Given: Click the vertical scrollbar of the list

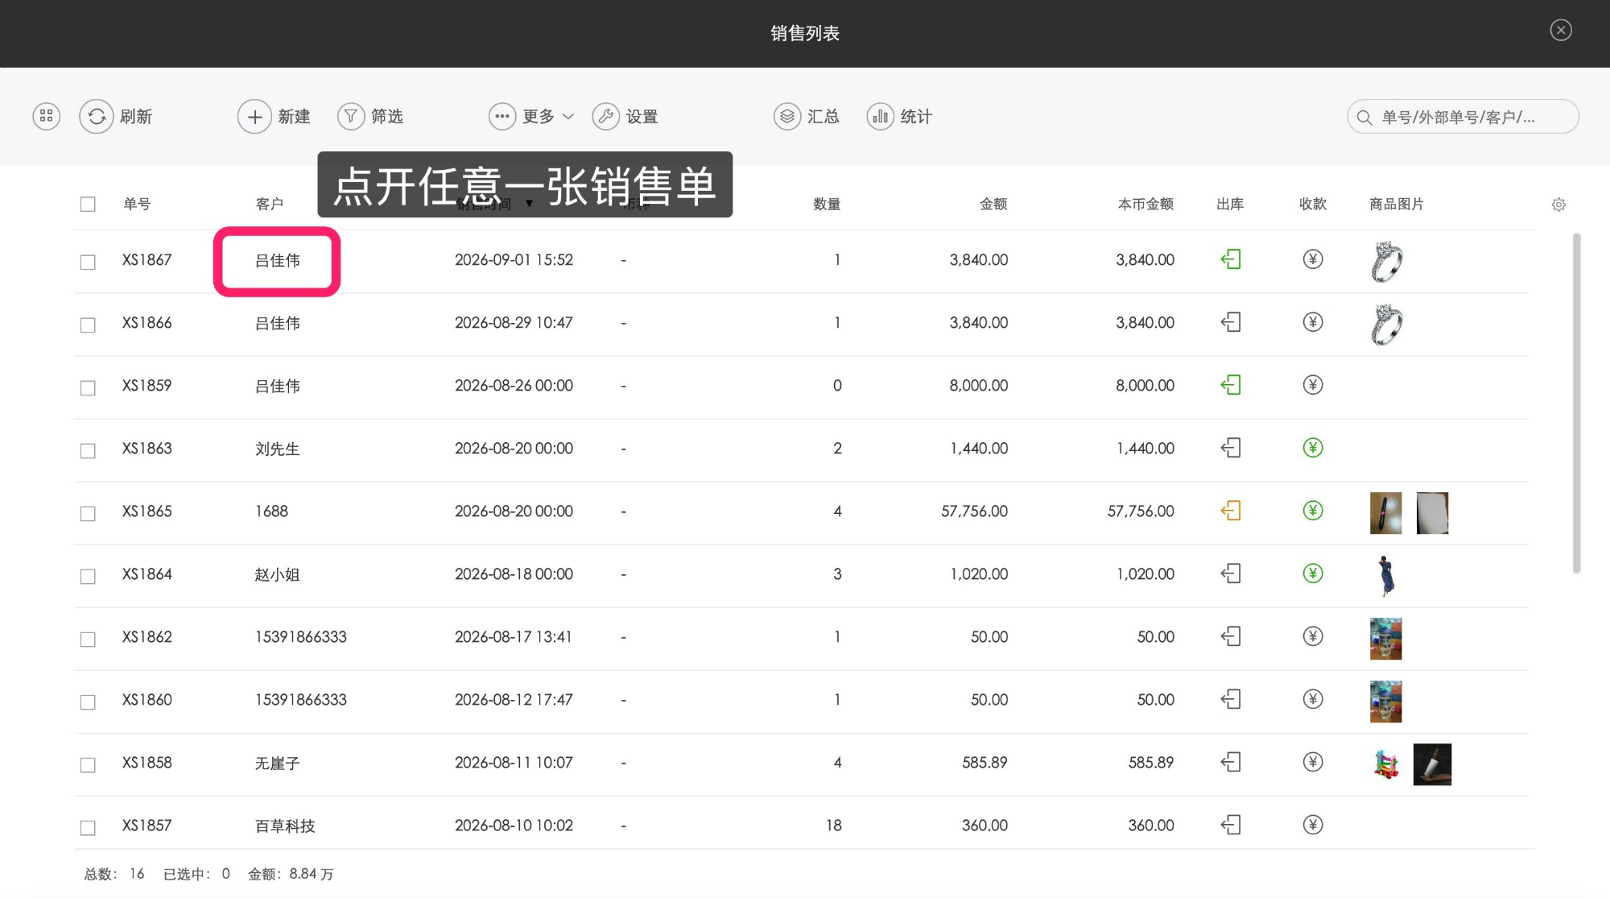Looking at the screenshot, I should [x=1576, y=403].
